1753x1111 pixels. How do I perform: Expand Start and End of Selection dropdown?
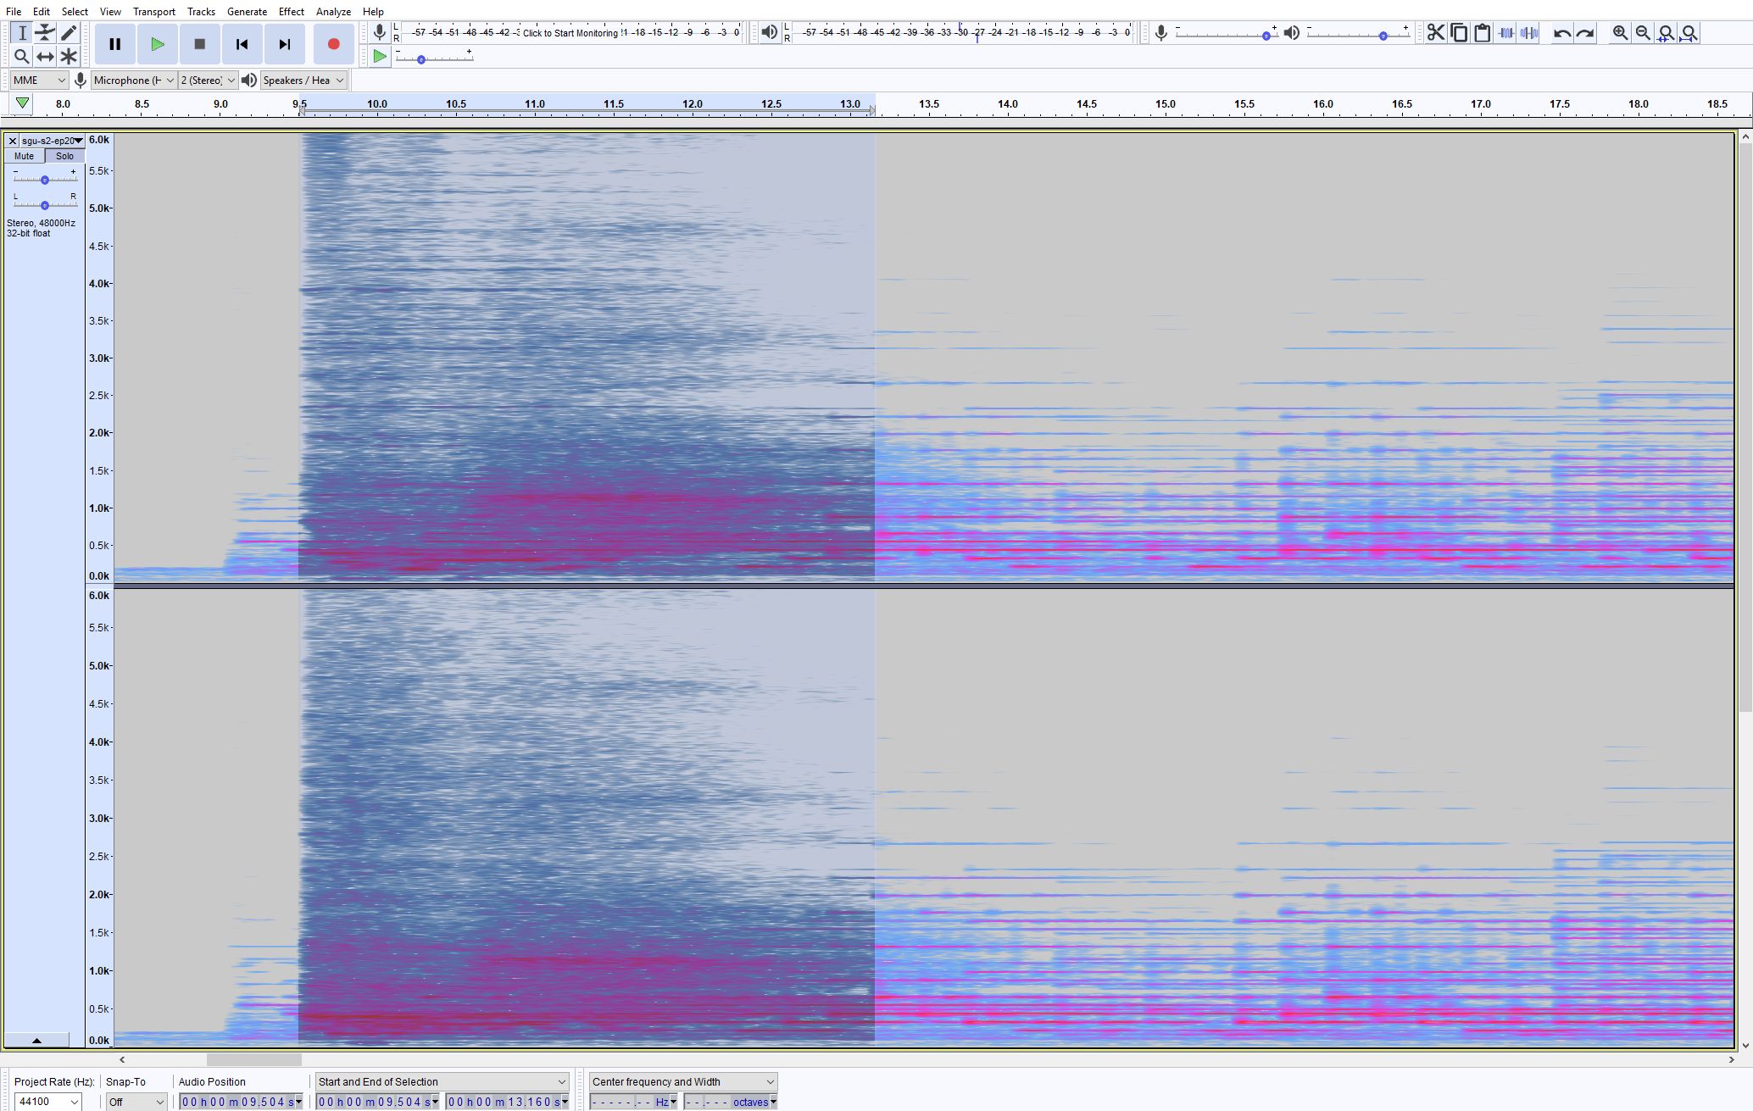coord(441,1081)
